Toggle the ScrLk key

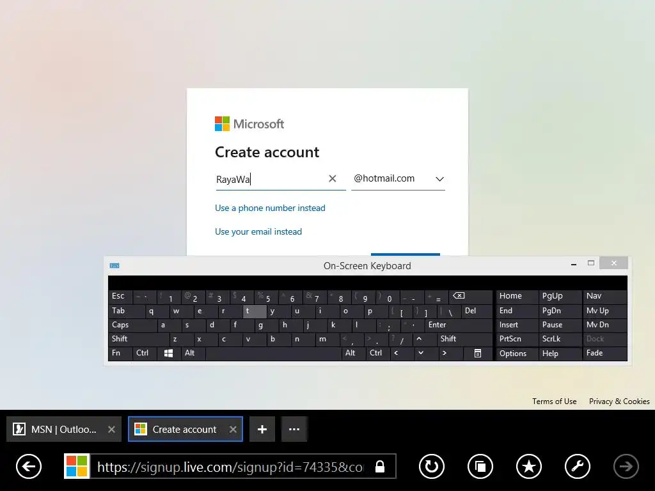click(560, 339)
